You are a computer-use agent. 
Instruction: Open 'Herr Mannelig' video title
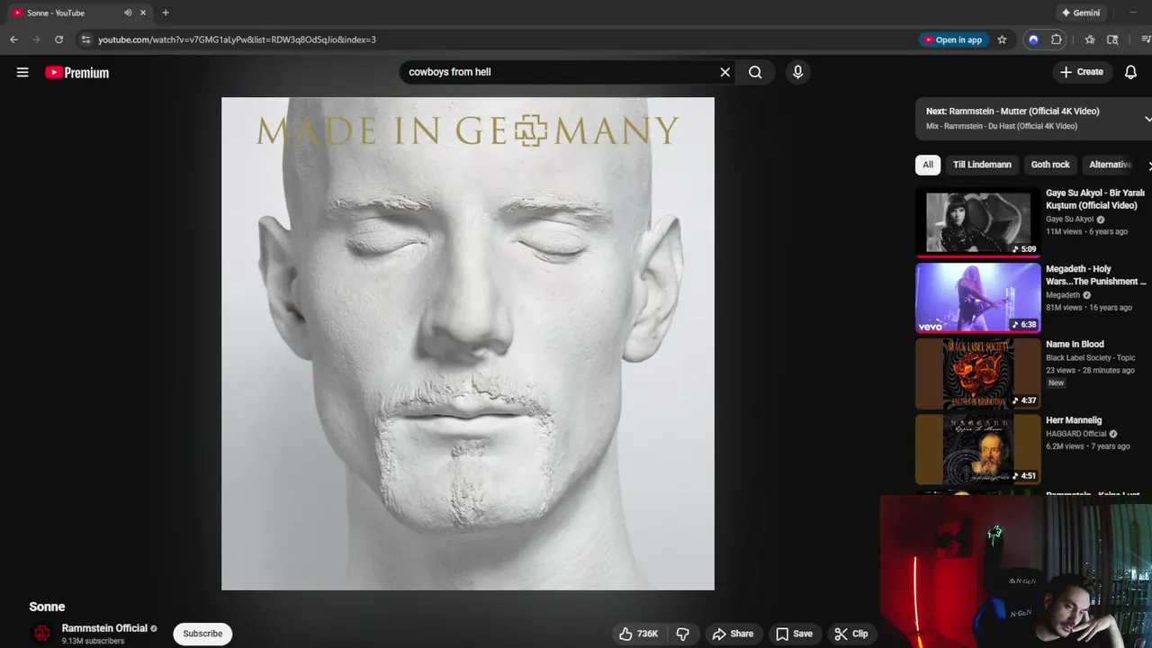(x=1074, y=420)
